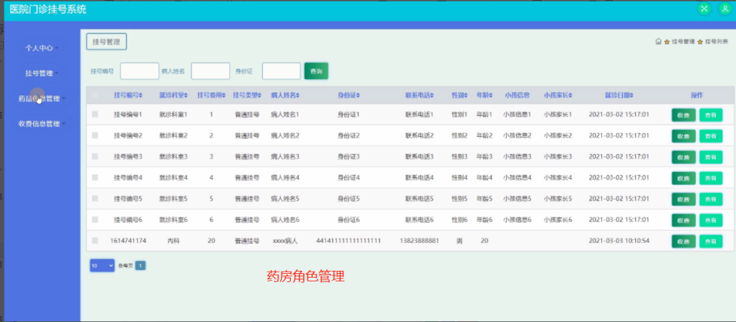Expand the 药品信息管理 sidebar menu
This screenshot has height=322, width=736.
(x=41, y=99)
